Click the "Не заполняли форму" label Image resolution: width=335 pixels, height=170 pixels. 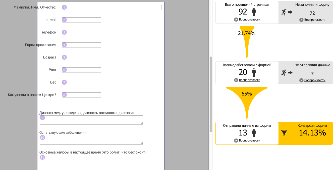(x=312, y=4)
